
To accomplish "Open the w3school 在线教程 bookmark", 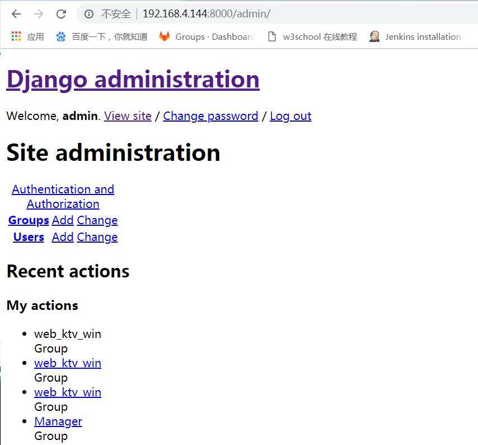I will 320,37.
